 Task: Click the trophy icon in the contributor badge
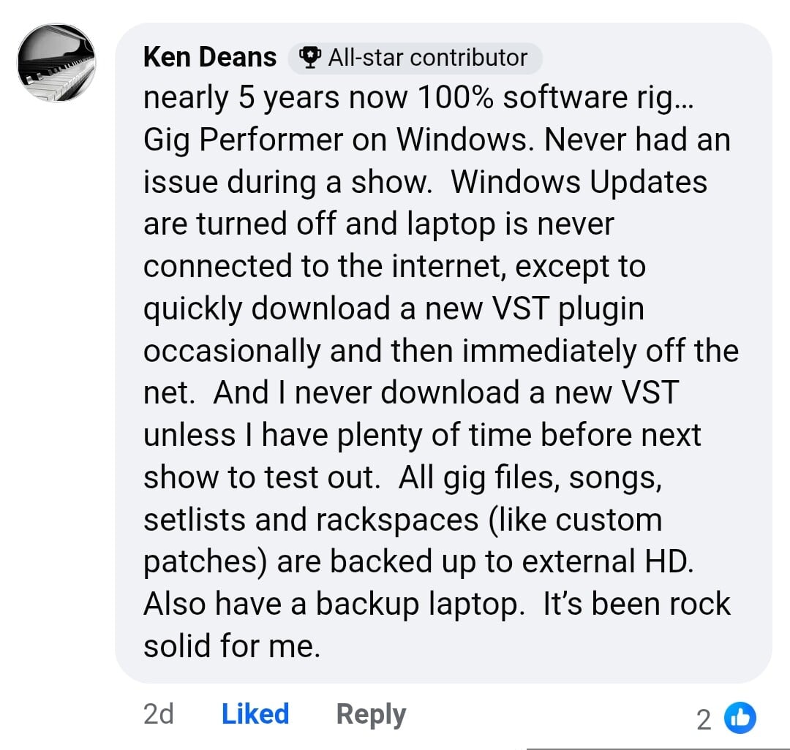311,58
